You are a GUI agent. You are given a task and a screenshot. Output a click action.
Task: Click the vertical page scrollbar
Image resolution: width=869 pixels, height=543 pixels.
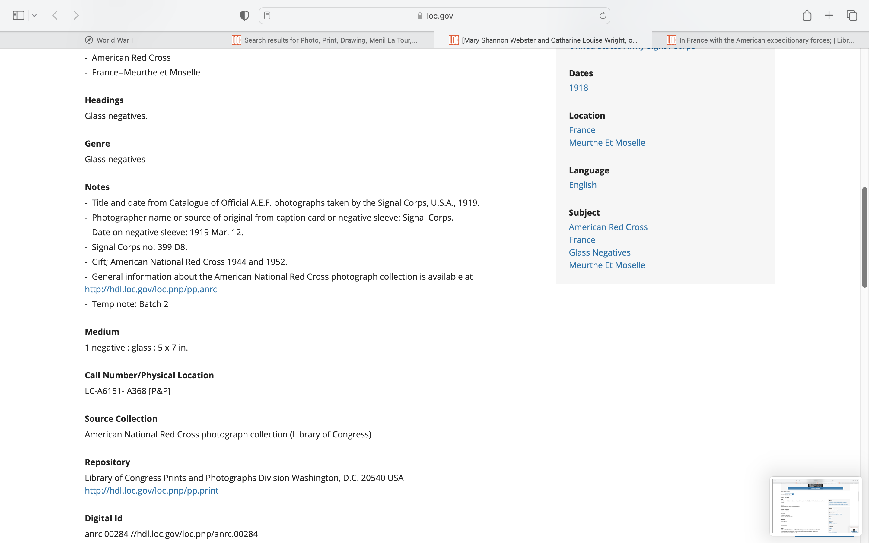[x=864, y=237]
